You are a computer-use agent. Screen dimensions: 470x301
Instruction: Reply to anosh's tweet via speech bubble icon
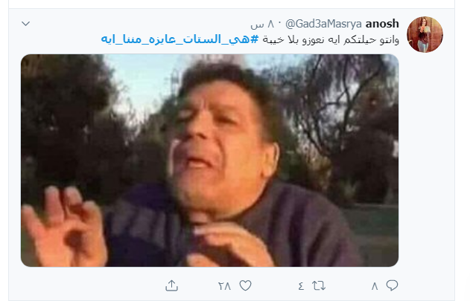392,285
